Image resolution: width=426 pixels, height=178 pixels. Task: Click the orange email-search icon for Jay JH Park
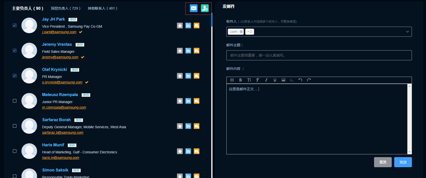coord(197,25)
